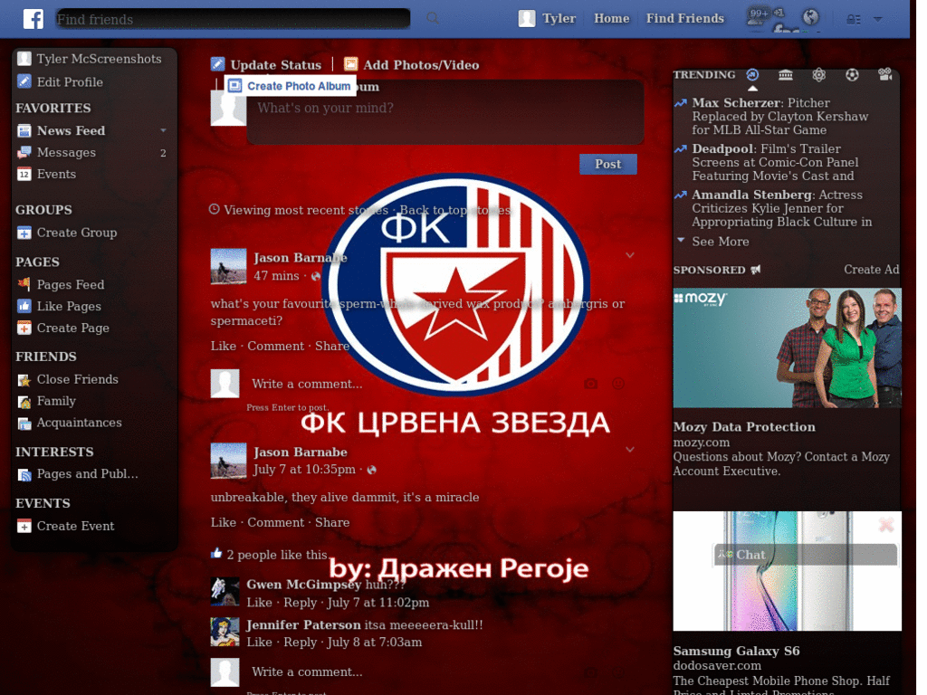Click the Pages Feed icon
The width and height of the screenshot is (927, 695).
[x=24, y=284]
